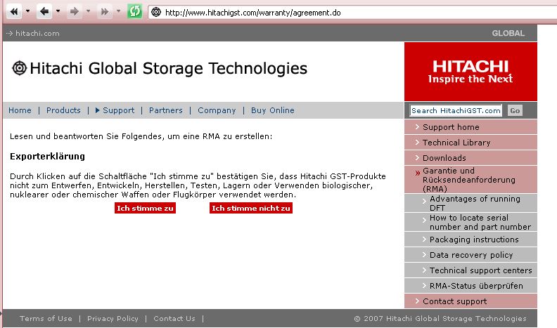
Task: Click the Hitachi Inspire the Next logo
Action: pyautogui.click(x=470, y=72)
